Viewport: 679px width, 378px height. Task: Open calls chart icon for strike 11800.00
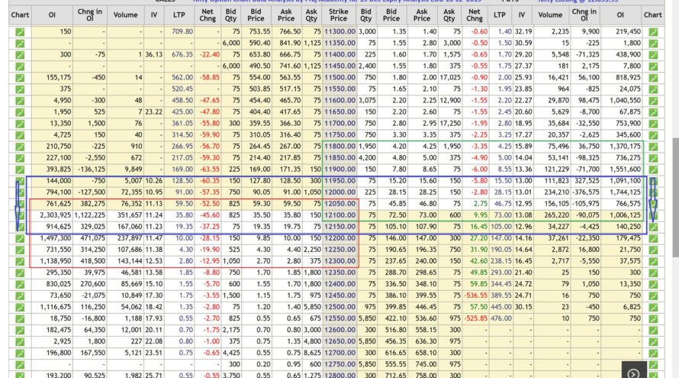[20, 147]
